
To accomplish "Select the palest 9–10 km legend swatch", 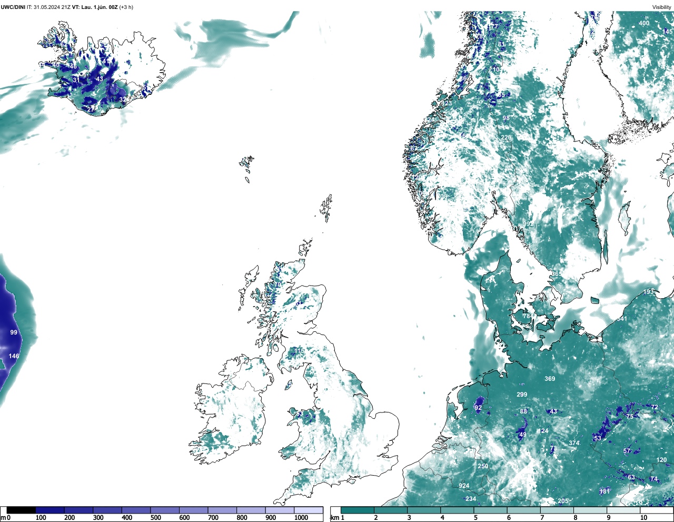I will (x=624, y=510).
